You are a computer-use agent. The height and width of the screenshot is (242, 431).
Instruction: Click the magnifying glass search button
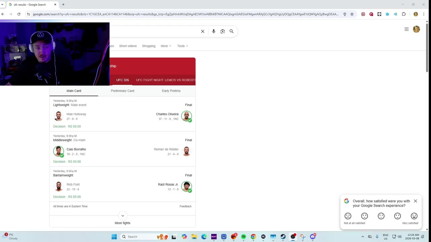232,31
